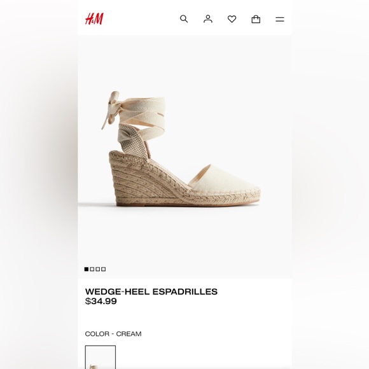Switch to the second product image indicator
Viewport: 369px width, 369px height.
(x=92, y=269)
